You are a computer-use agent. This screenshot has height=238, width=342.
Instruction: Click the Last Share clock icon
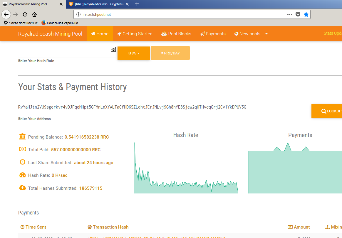[x=22, y=162]
